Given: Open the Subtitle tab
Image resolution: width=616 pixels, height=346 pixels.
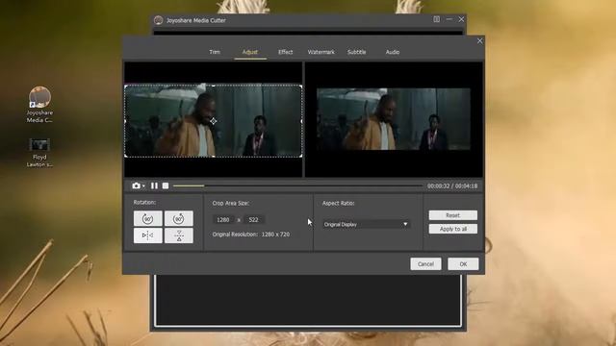Looking at the screenshot, I should [356, 52].
